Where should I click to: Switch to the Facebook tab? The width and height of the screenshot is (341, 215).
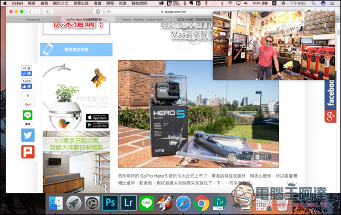click(33, 20)
